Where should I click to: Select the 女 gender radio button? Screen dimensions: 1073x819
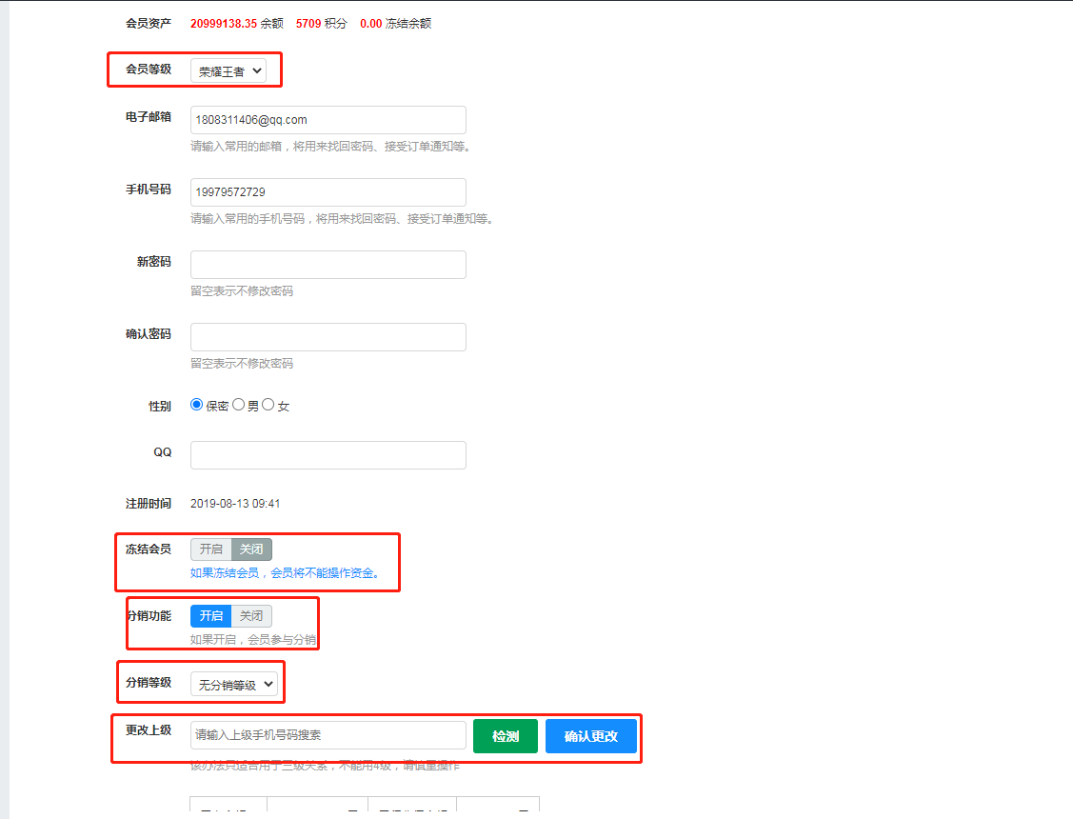click(268, 405)
